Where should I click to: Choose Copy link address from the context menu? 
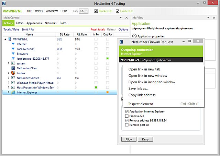(142, 95)
